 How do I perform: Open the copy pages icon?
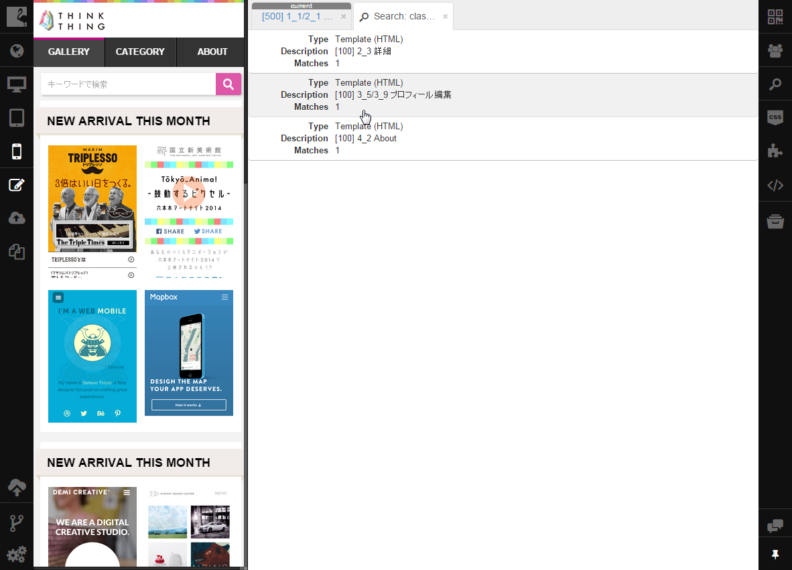tap(17, 252)
